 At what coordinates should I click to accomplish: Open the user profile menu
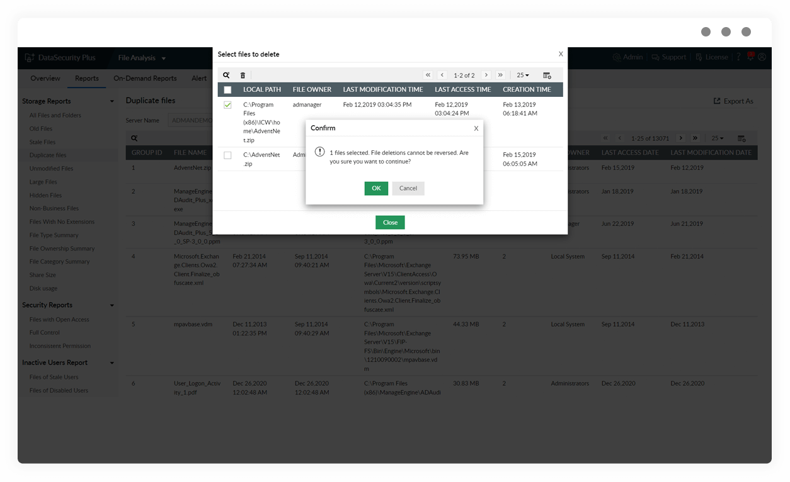tap(762, 57)
